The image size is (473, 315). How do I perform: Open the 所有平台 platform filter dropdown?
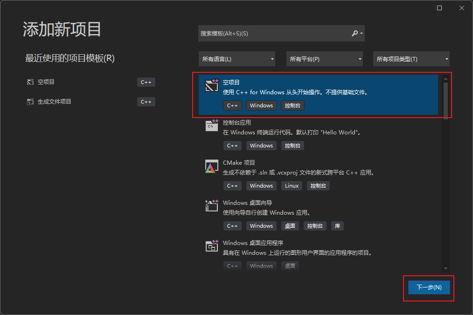tap(326, 59)
